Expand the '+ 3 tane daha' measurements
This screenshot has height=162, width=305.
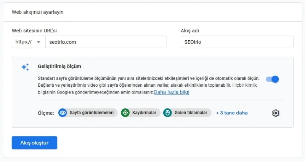click(x=231, y=113)
